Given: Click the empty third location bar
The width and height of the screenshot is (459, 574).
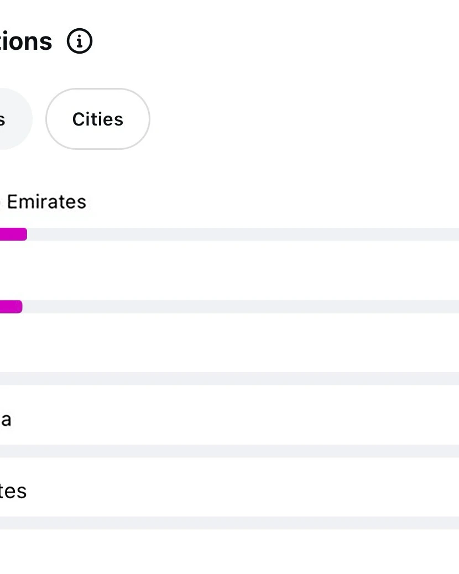Looking at the screenshot, I should pyautogui.click(x=229, y=378).
